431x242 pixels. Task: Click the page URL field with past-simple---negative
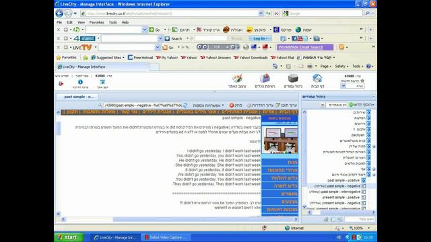pos(143,105)
